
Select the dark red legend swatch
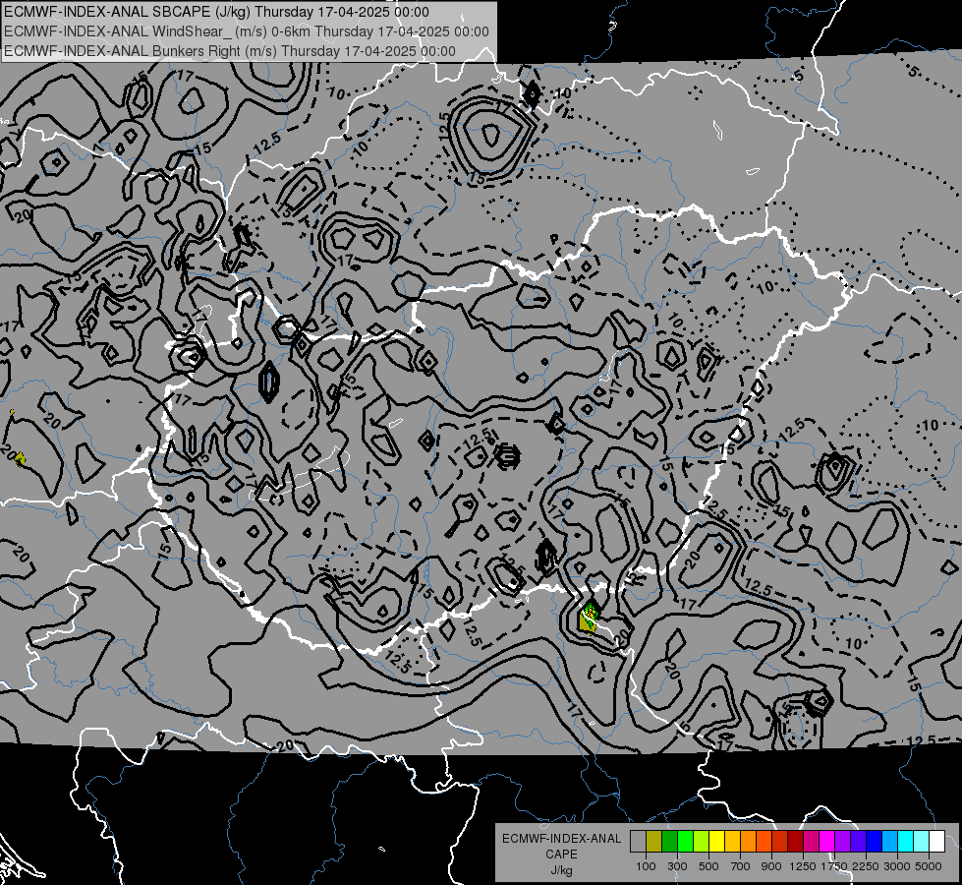tap(795, 842)
